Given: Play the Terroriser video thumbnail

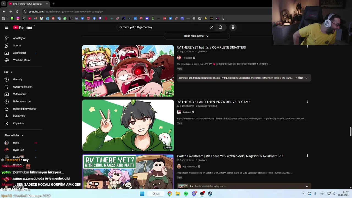Looking at the screenshot, I should coord(128,71).
